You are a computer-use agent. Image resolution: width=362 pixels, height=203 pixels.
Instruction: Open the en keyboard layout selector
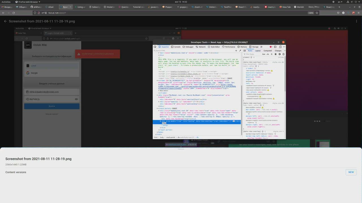[x=340, y=2]
